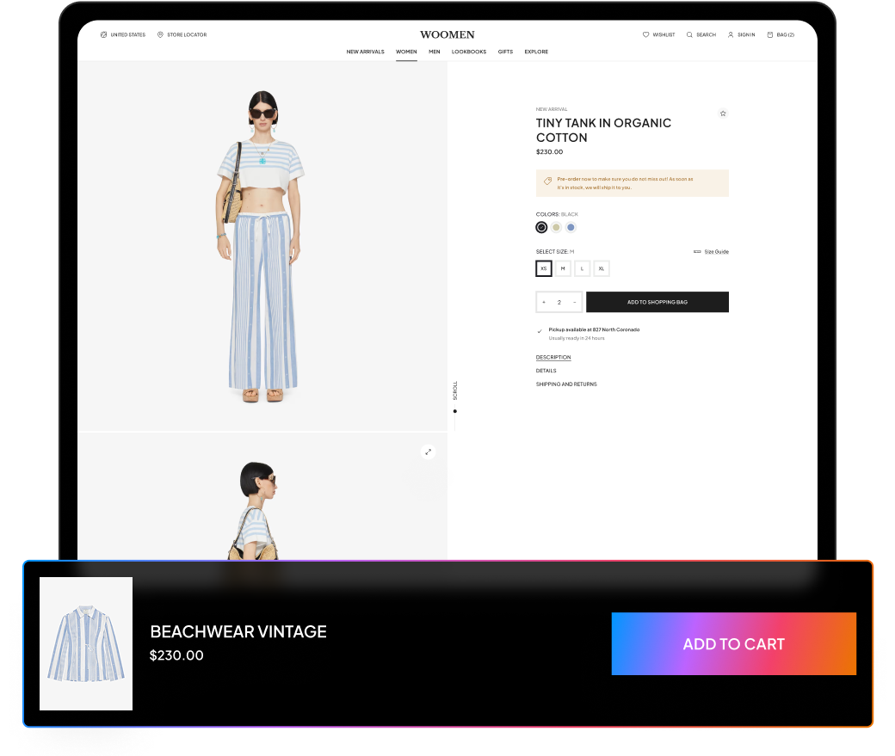Open the Explore menu

[536, 52]
